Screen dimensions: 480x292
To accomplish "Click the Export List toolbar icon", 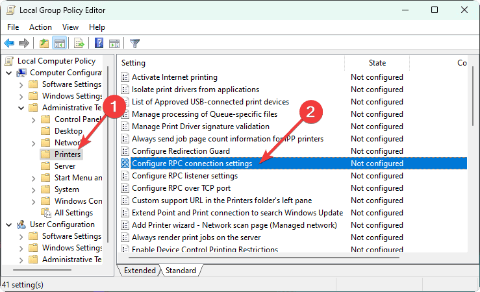I will coord(79,43).
